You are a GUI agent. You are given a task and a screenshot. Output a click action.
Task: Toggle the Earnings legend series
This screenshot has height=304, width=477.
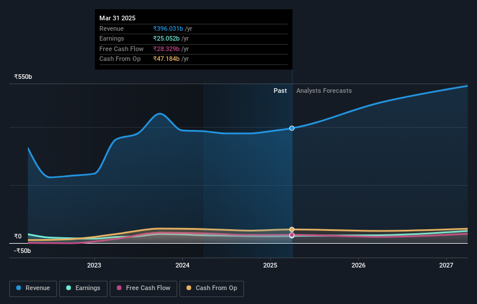point(83,288)
